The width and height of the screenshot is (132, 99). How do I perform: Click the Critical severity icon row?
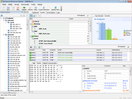tap(33, 21)
